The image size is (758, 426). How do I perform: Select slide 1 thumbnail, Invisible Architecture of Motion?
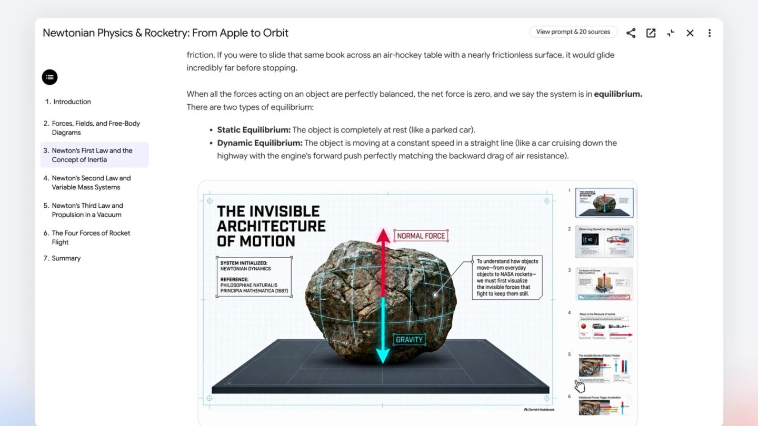click(604, 202)
